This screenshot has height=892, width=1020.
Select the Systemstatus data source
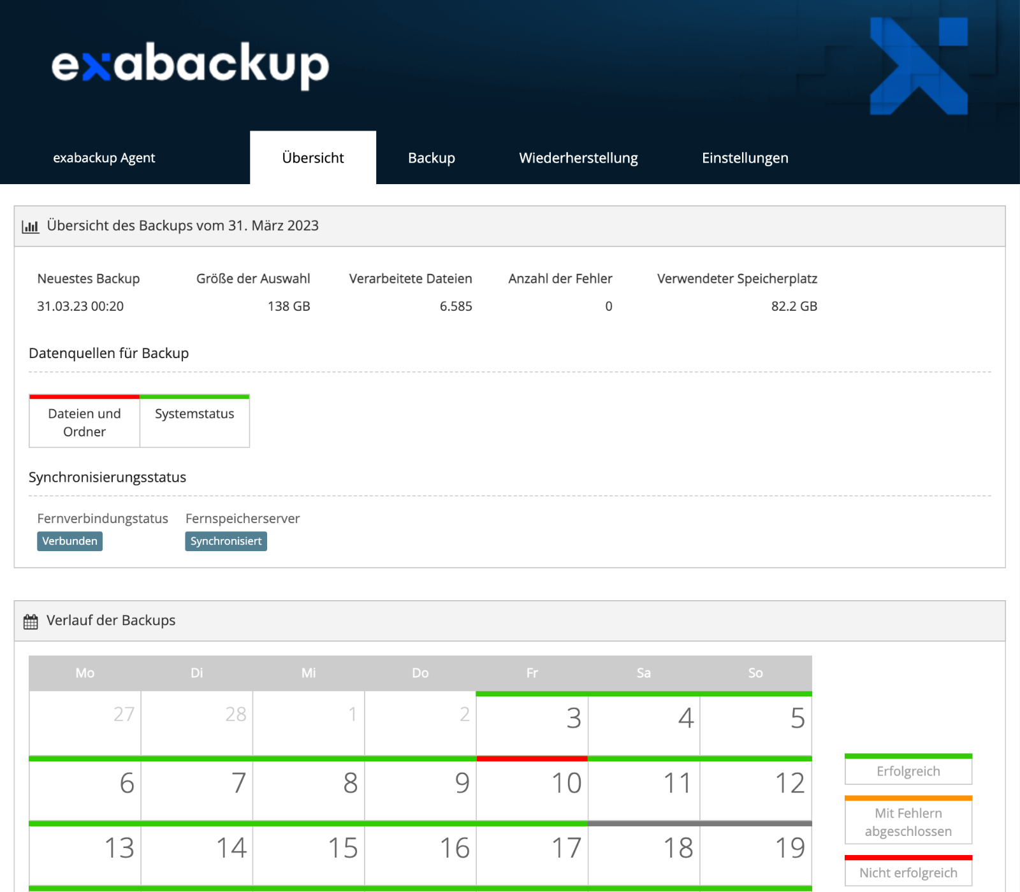click(x=194, y=422)
